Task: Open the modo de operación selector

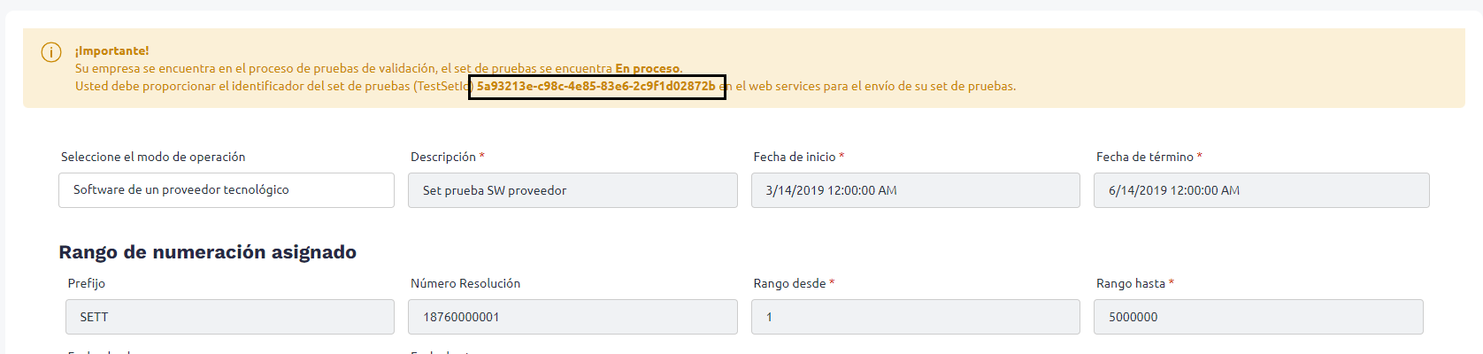Action: click(227, 190)
